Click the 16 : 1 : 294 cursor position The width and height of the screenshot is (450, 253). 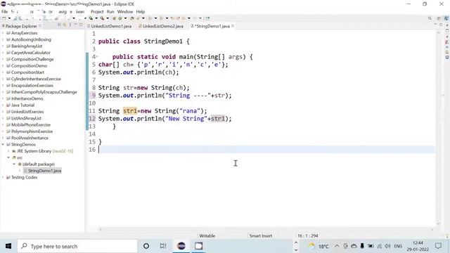308,236
